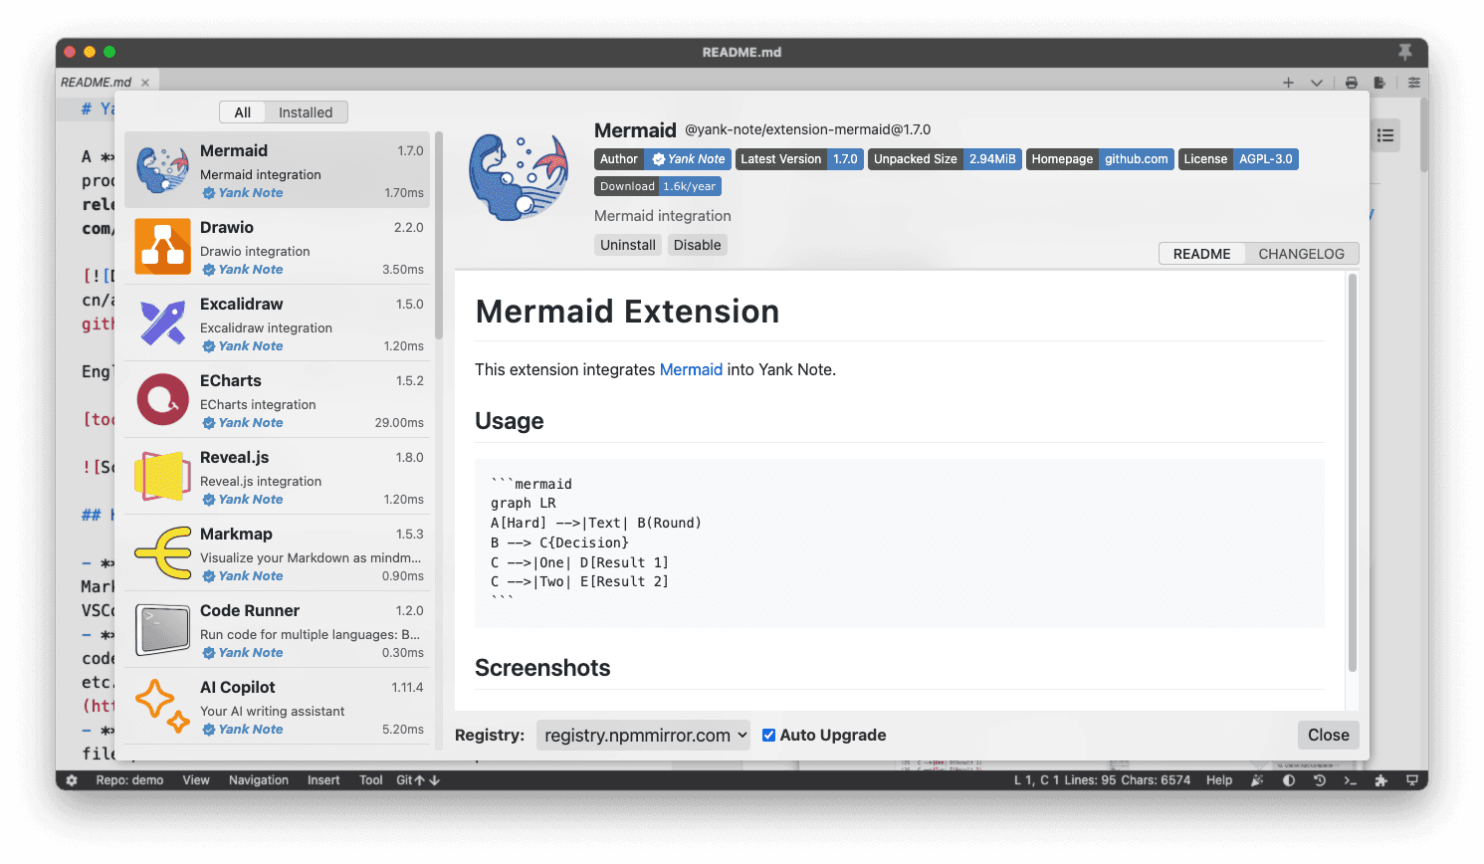Click the puzzle-piece extensions icon in status bar

pos(1380,780)
